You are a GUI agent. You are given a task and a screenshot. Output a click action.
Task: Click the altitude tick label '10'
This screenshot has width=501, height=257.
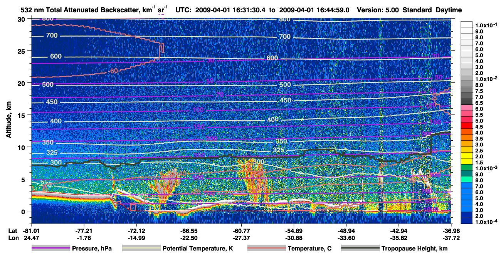[22, 147]
